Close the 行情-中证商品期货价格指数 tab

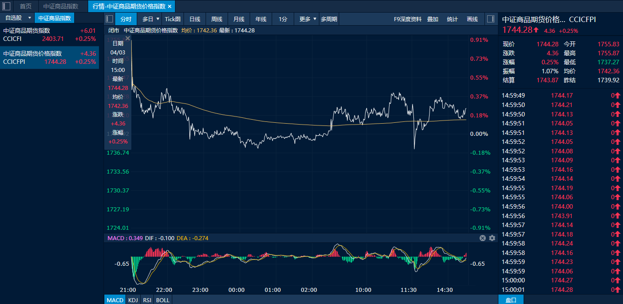pyautogui.click(x=170, y=6)
